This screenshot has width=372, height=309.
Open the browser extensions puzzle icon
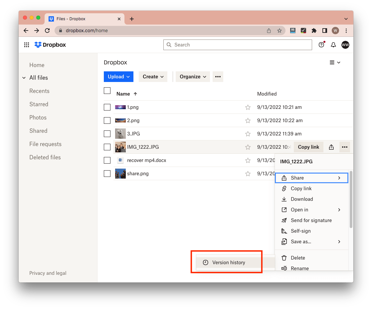(x=314, y=31)
